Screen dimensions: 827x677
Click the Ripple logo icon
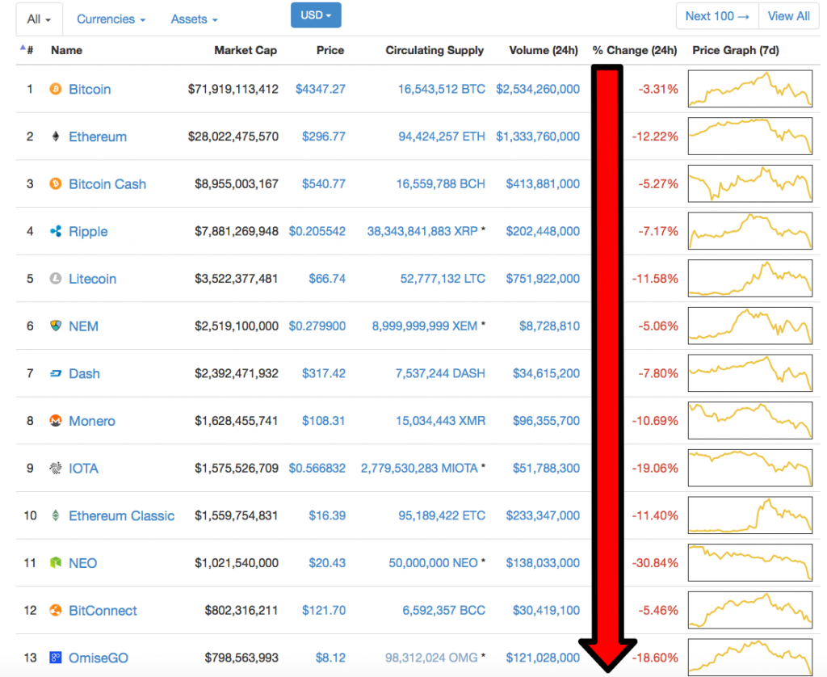(x=56, y=231)
